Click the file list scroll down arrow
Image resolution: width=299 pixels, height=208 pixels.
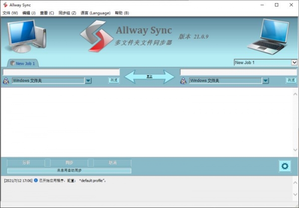pos(295,150)
